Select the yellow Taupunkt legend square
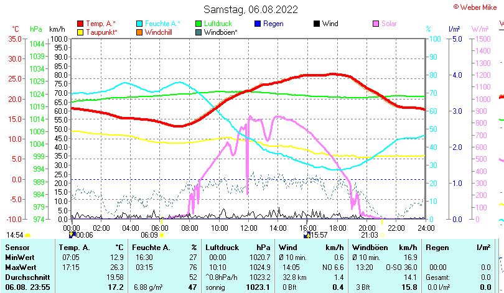This screenshot has height=293, width=504. (80, 32)
